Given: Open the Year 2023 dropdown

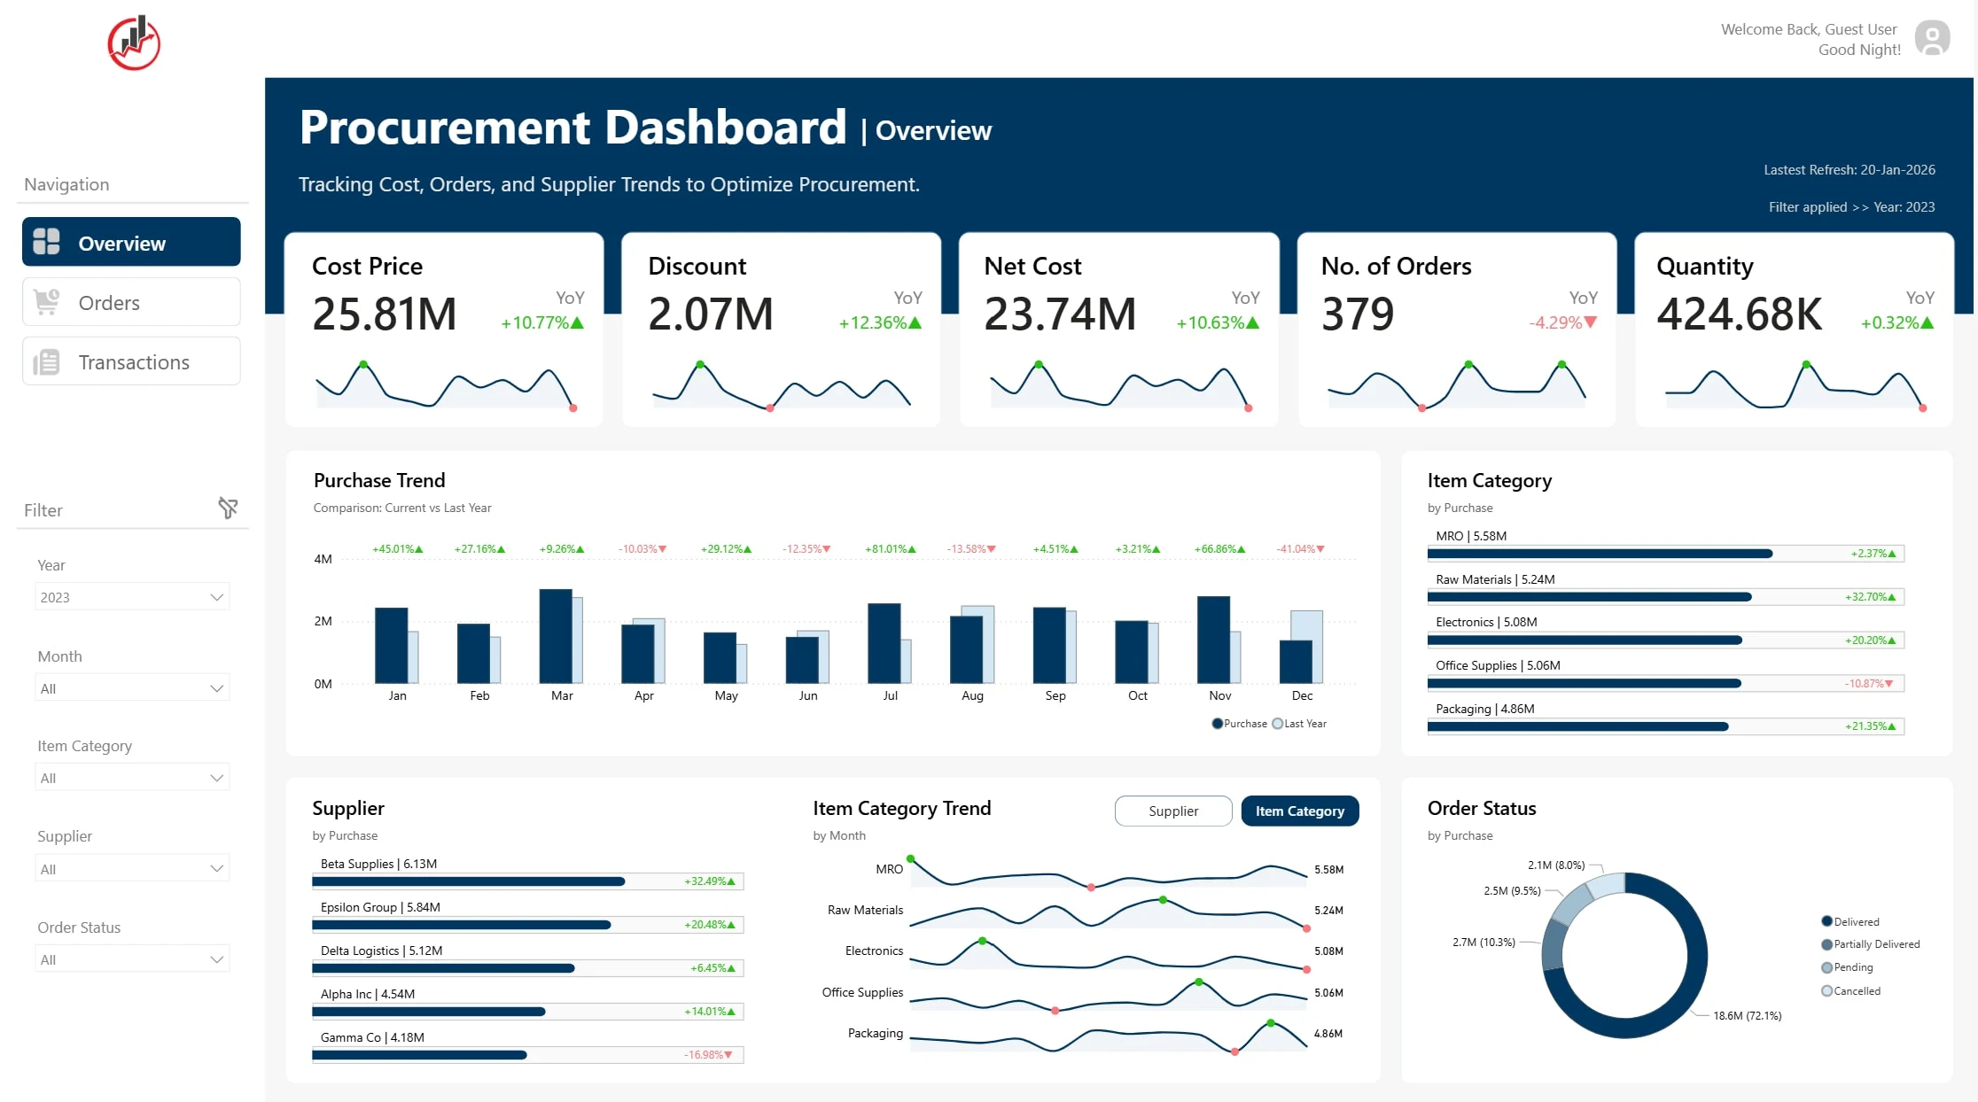Looking at the screenshot, I should [x=132, y=597].
